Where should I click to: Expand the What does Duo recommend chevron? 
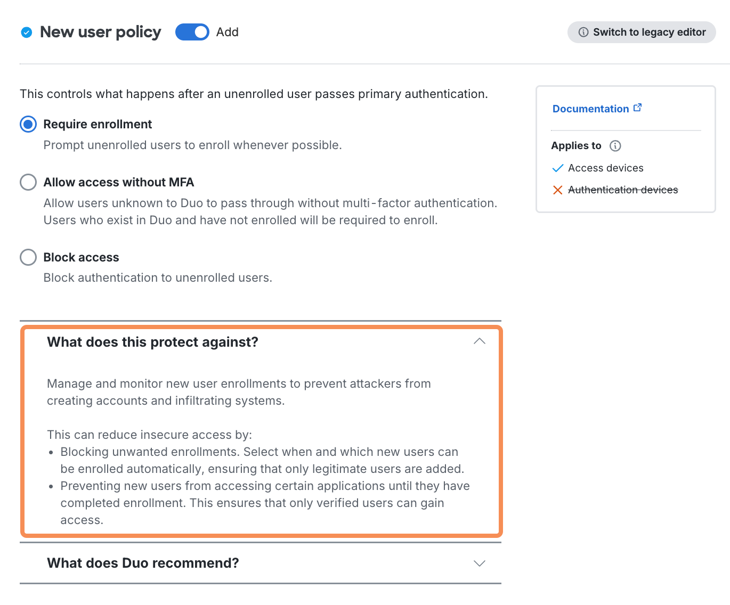[x=480, y=563]
